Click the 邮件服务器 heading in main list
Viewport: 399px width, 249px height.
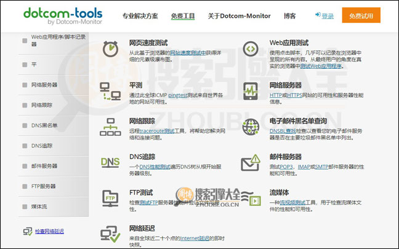(286, 157)
